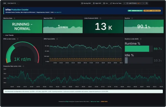Viewport: 166px width, 107px height.
Task: Click the Units Produced (Shift) panel title
Action: click(x=91, y=18)
